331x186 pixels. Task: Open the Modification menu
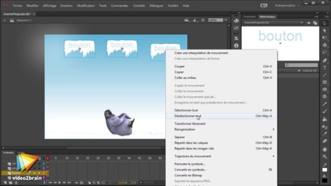point(85,6)
